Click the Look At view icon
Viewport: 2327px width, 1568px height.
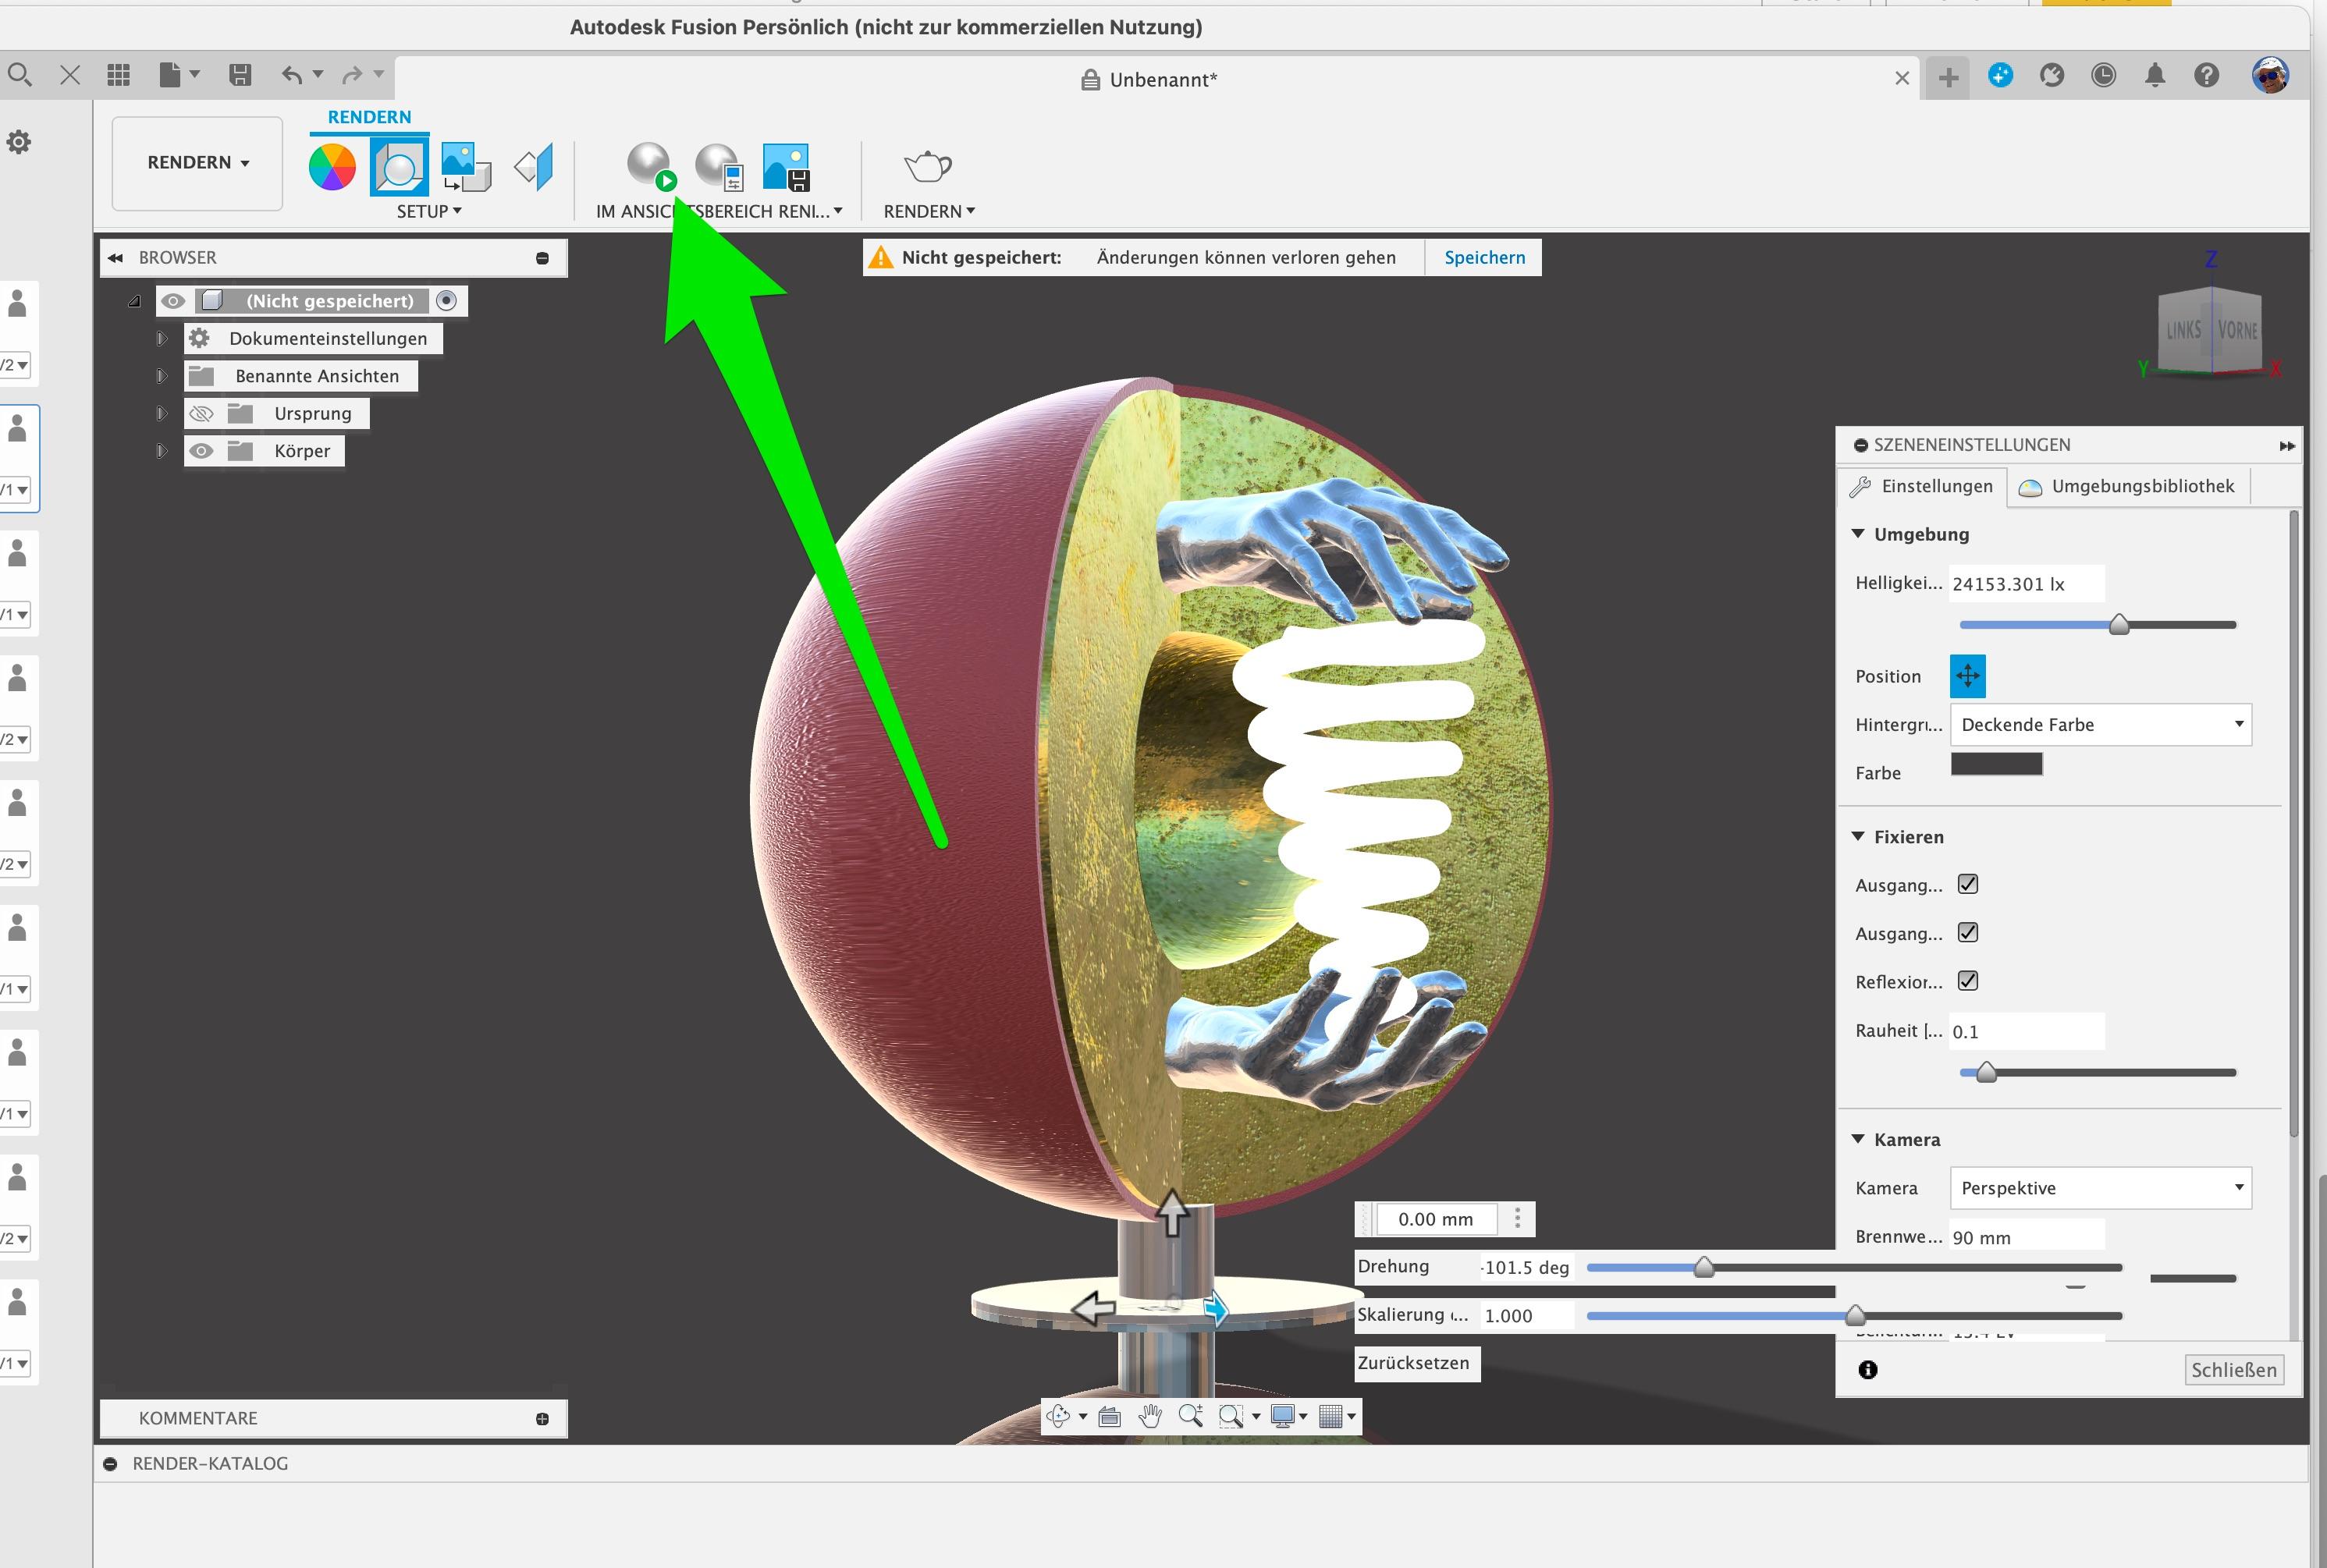(x=1110, y=1416)
